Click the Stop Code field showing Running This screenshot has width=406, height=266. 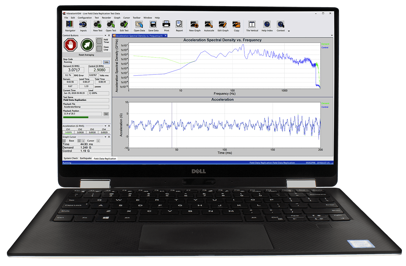(x=82, y=62)
